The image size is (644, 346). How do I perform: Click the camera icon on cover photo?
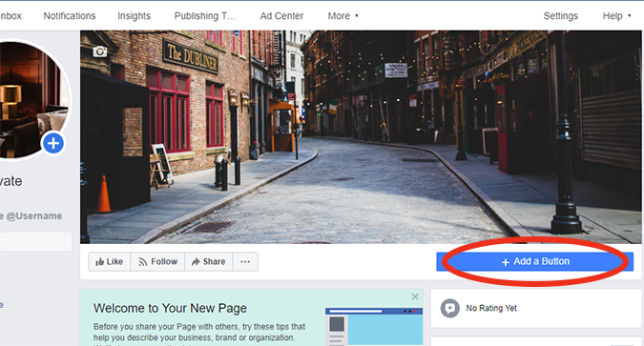tap(100, 51)
